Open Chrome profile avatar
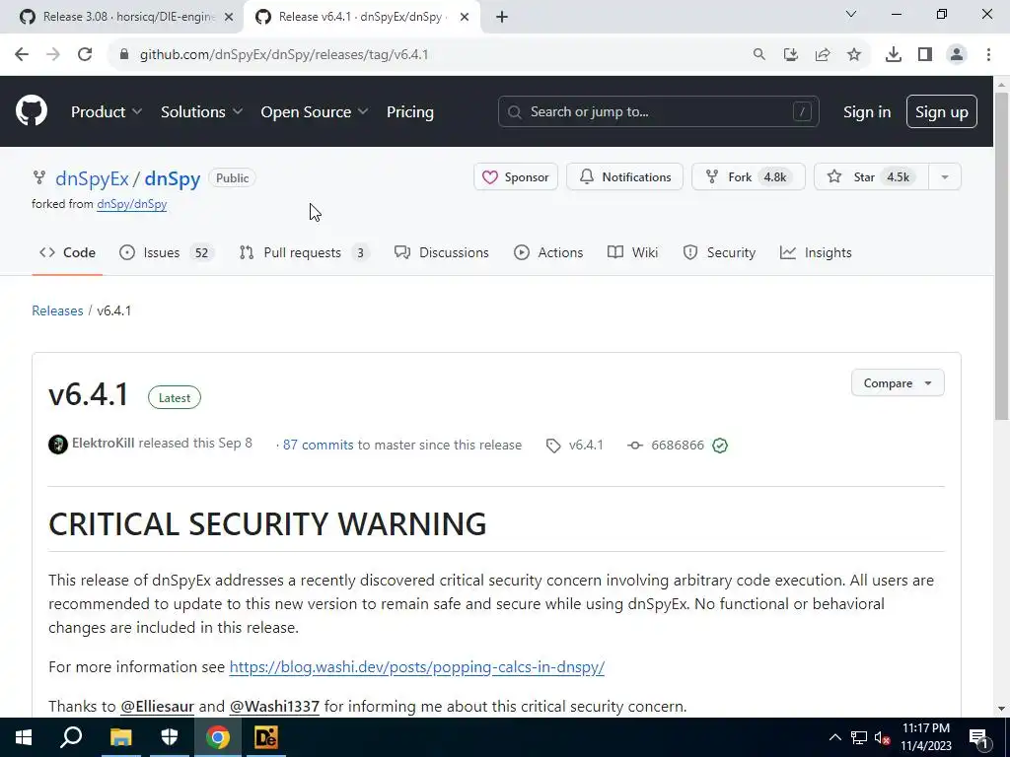The image size is (1010, 757). (x=957, y=55)
